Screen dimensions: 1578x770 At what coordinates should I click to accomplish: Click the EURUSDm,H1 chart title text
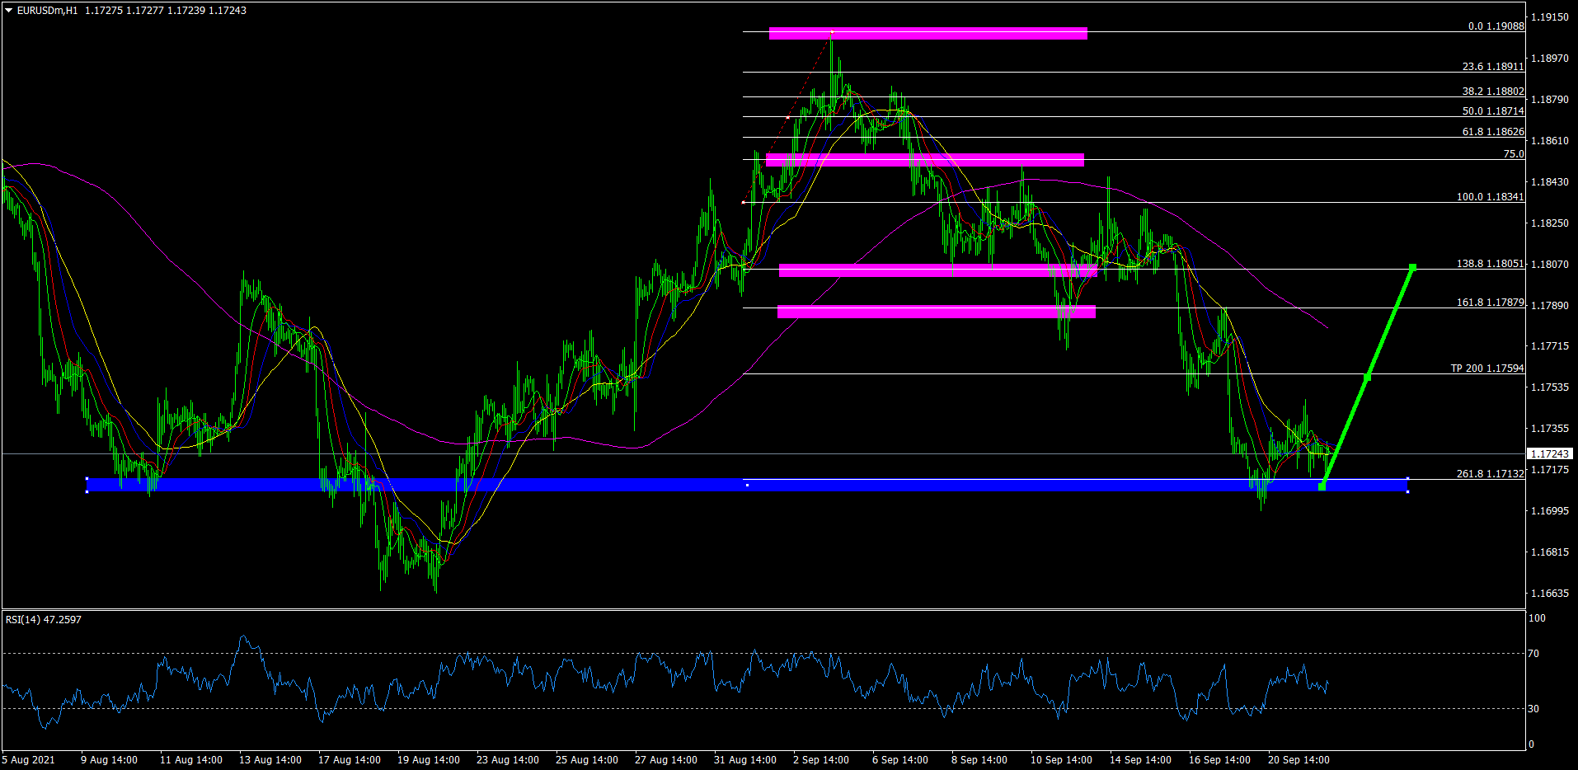(x=47, y=11)
